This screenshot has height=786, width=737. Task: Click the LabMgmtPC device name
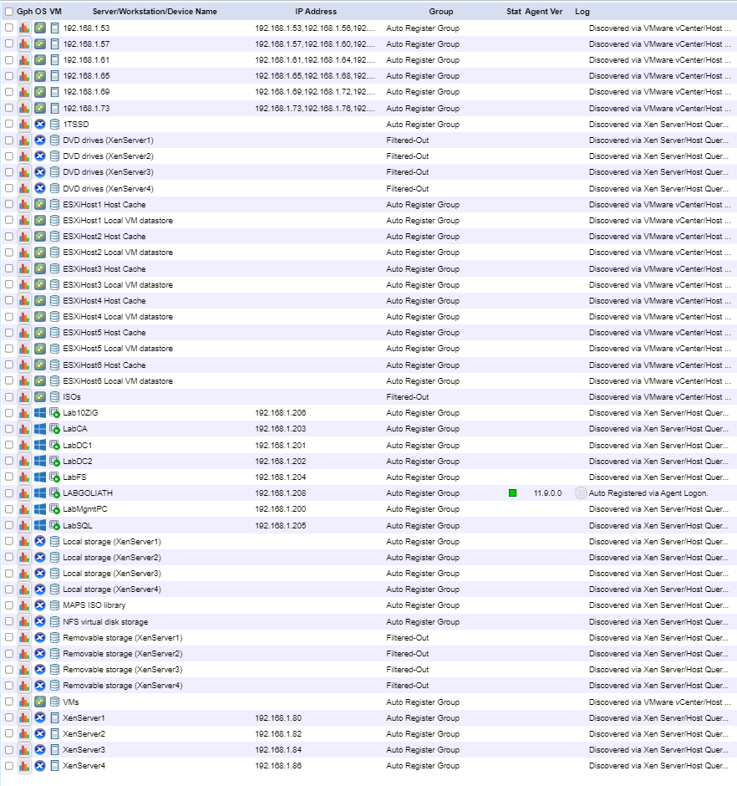tap(85, 509)
